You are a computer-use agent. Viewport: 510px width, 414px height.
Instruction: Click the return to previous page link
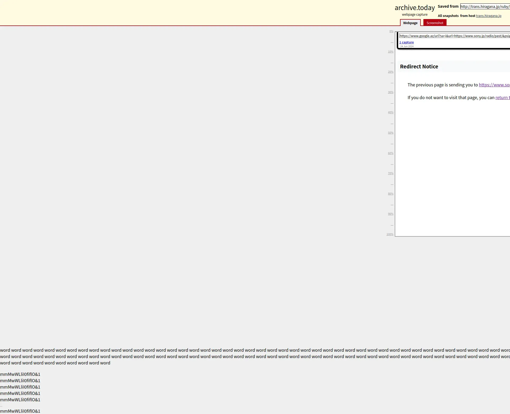click(x=502, y=98)
